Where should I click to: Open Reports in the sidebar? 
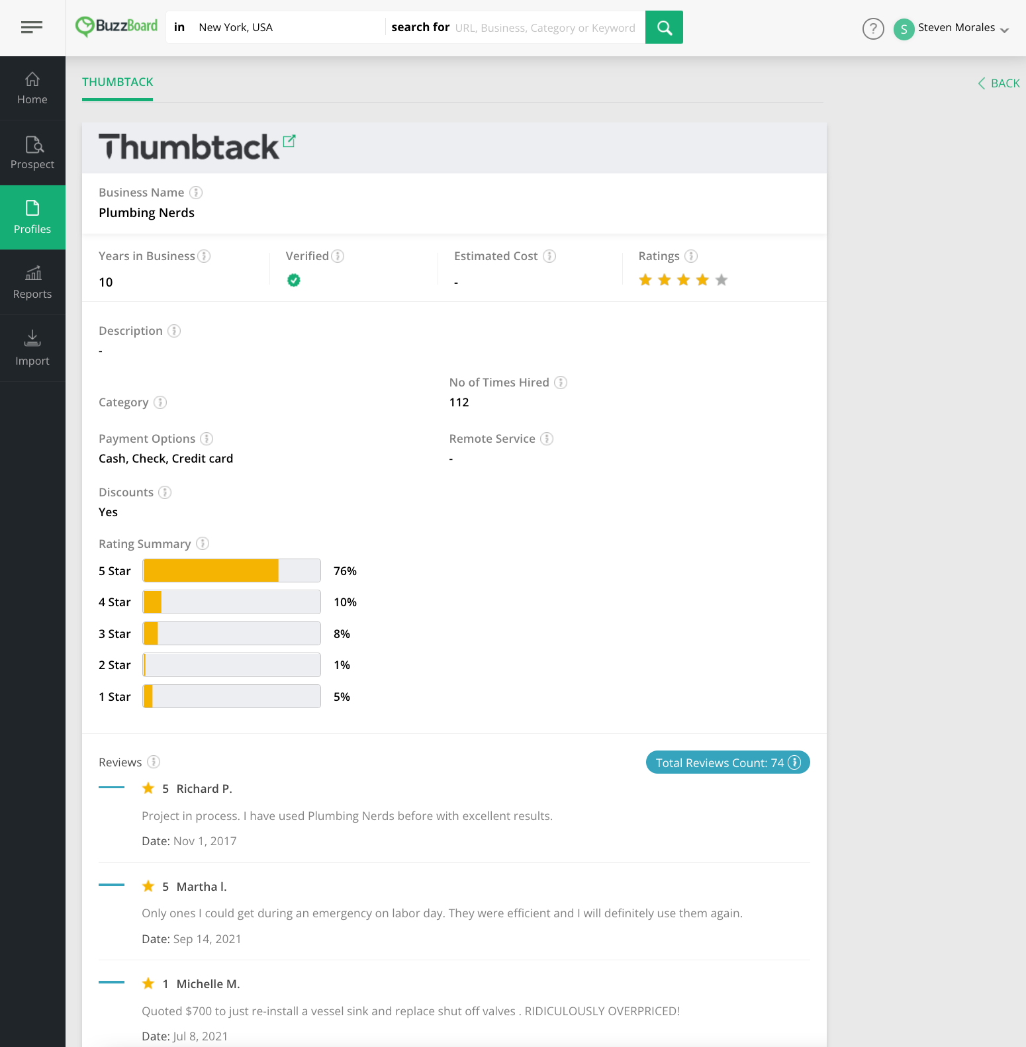pyautogui.click(x=32, y=282)
